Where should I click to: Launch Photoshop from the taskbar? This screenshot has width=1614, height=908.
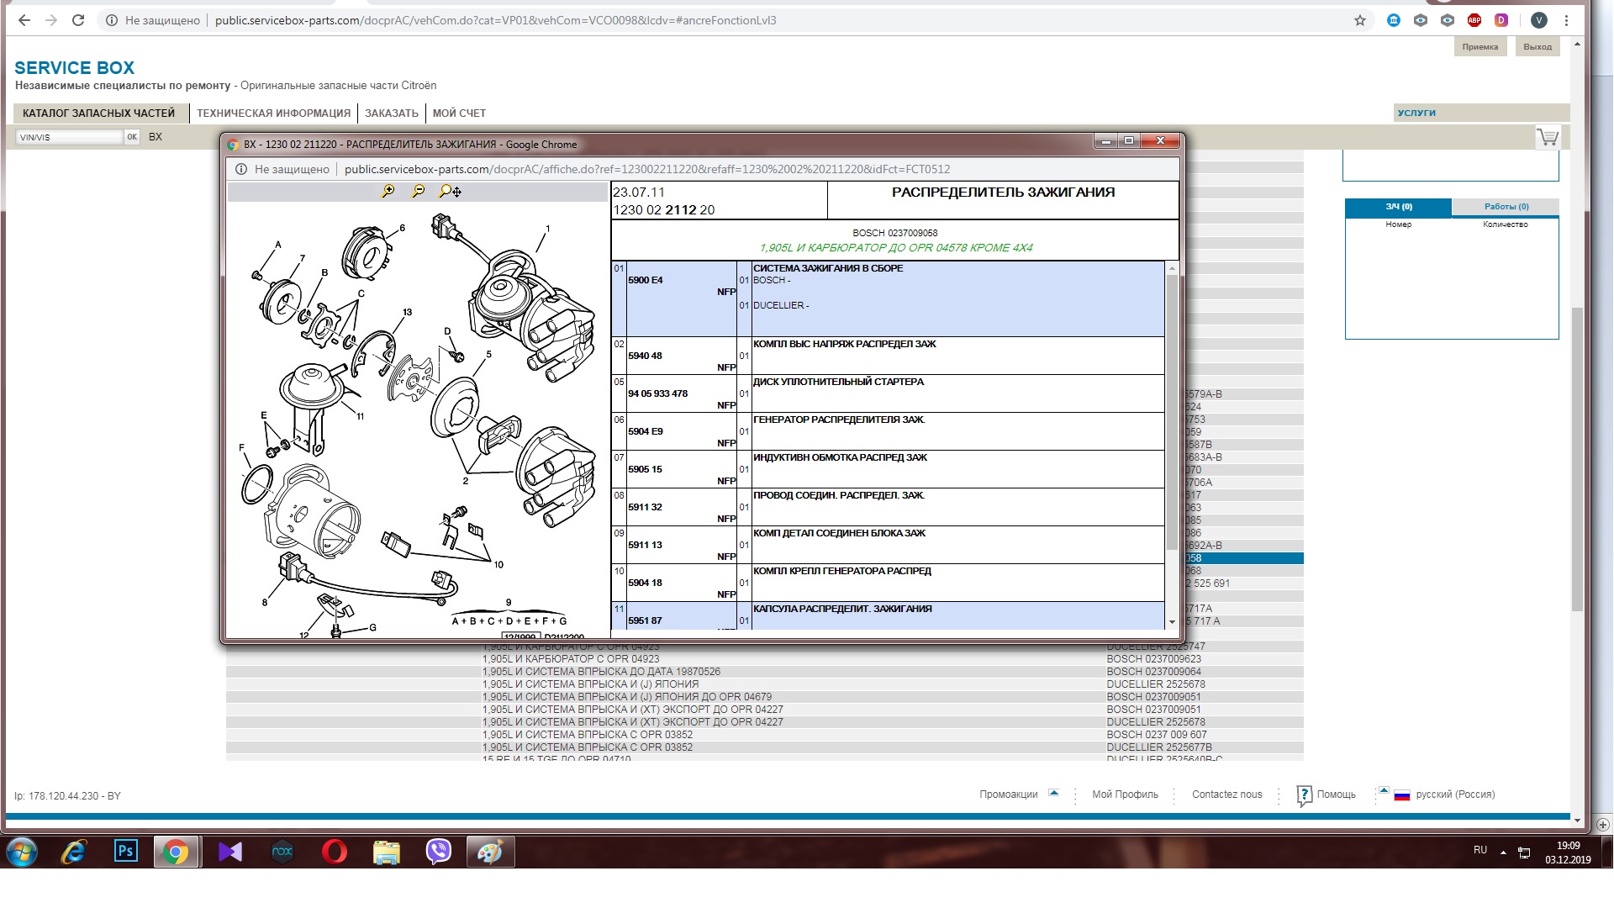(125, 853)
